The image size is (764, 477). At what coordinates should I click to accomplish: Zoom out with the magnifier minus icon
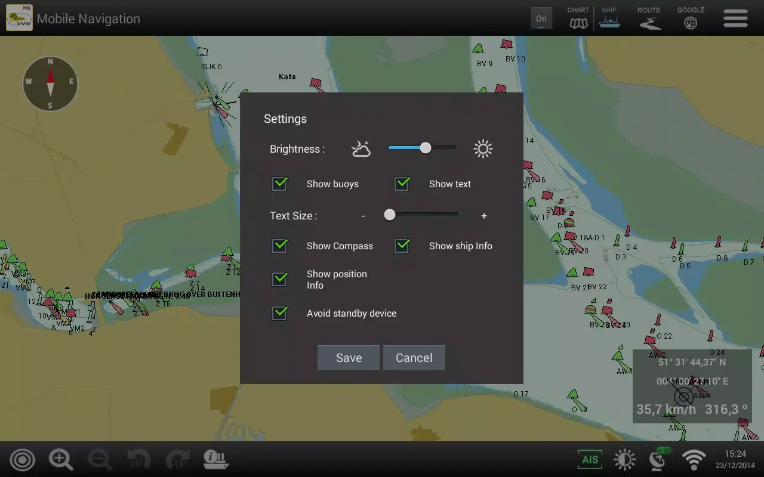[100, 459]
